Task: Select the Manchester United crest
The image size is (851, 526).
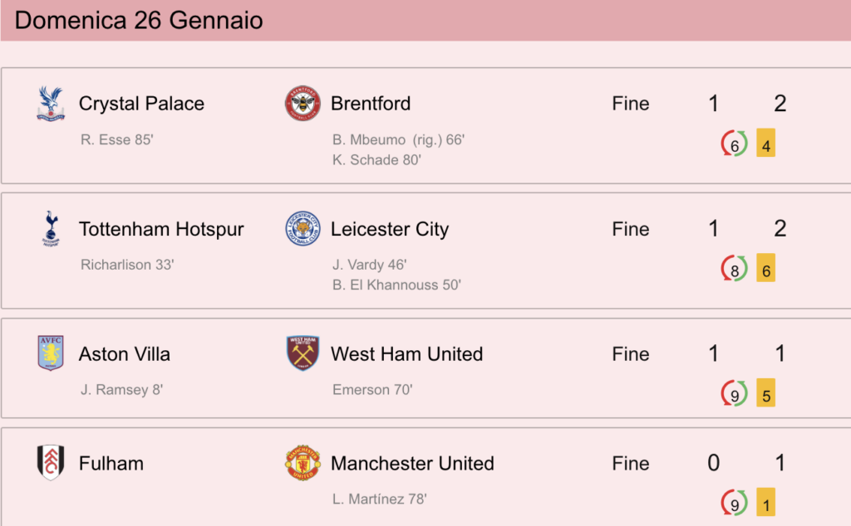Action: coord(303,463)
